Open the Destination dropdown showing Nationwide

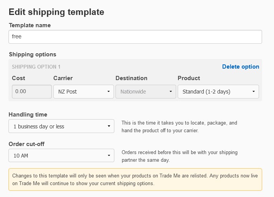145,92
